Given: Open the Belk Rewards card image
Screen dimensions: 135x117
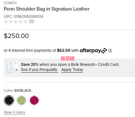Looking at the screenshot, I should pos(12,67).
